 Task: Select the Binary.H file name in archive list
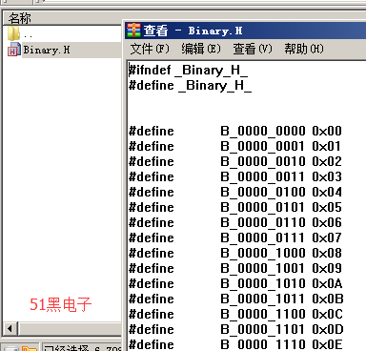click(47, 50)
